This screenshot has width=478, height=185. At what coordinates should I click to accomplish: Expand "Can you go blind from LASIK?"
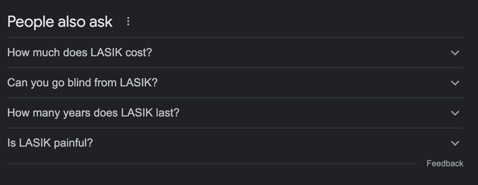(235, 83)
